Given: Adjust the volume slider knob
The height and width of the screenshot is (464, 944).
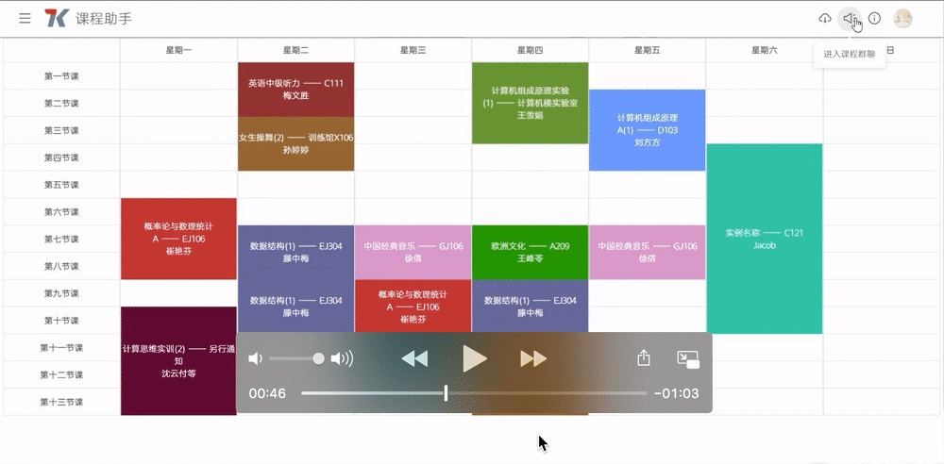Looking at the screenshot, I should click(319, 358).
